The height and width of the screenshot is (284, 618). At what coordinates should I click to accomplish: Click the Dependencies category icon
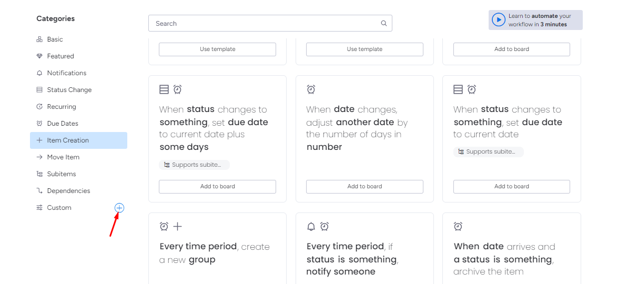(39, 191)
